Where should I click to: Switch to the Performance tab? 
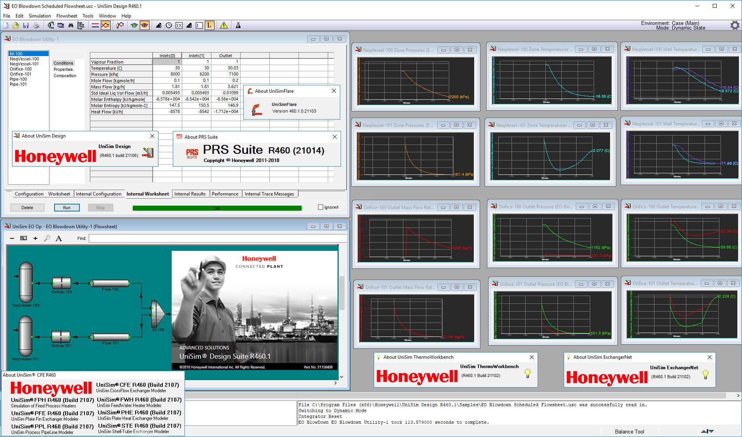(225, 194)
